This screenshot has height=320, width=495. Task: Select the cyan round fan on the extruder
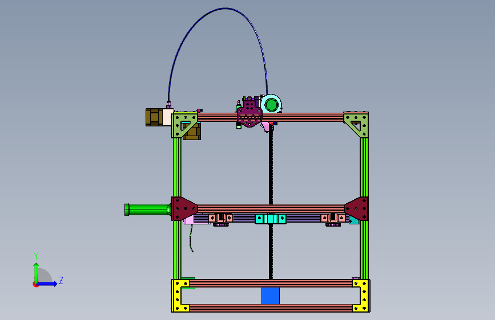[x=271, y=105]
